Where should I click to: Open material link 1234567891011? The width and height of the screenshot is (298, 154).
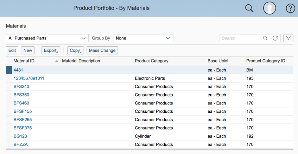(x=29, y=78)
